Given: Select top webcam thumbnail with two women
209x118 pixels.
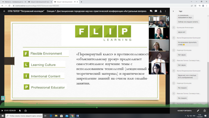Looking at the screenshot, I should pyautogui.click(x=159, y=22).
